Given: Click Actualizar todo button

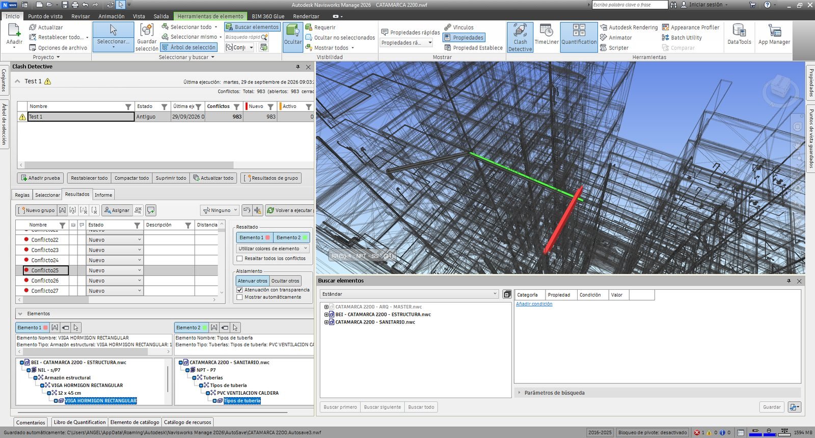Looking at the screenshot, I should tap(213, 178).
